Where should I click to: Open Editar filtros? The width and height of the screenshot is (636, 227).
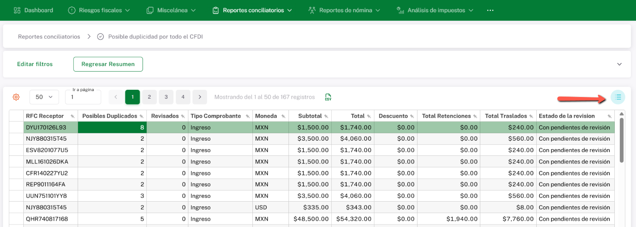coord(35,64)
